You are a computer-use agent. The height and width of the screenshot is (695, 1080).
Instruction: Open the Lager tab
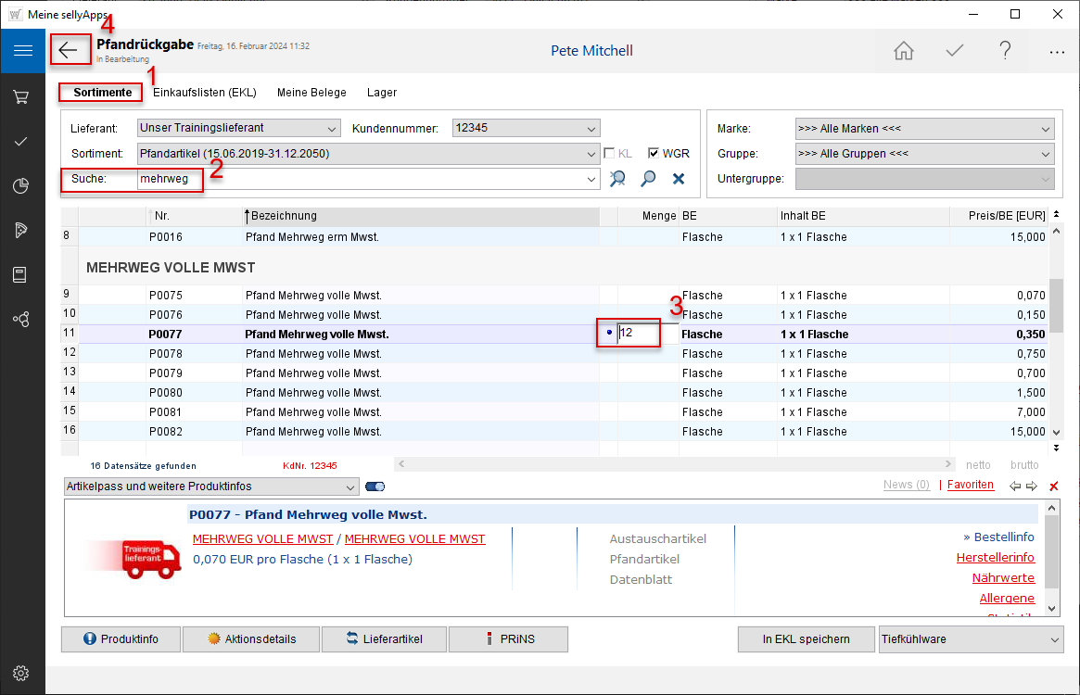click(382, 93)
